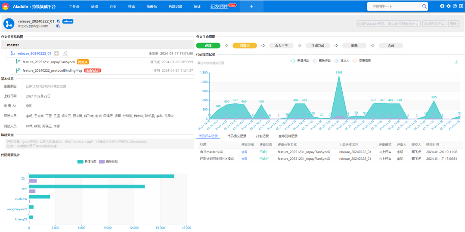The width and height of the screenshot is (465, 232).
Task: Open the 工作台 menu
Action: point(74,6)
